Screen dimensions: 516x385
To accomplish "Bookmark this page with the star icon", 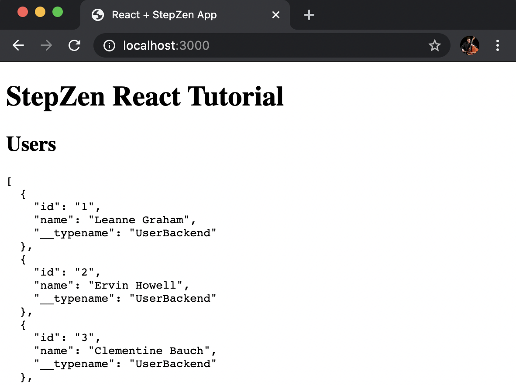I will (434, 45).
